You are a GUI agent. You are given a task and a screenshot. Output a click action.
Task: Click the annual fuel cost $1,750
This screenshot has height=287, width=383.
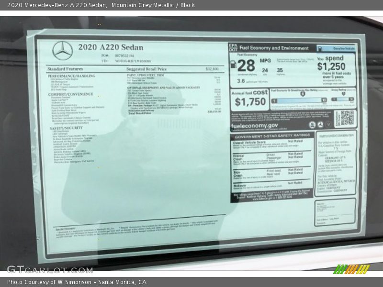click(x=250, y=102)
